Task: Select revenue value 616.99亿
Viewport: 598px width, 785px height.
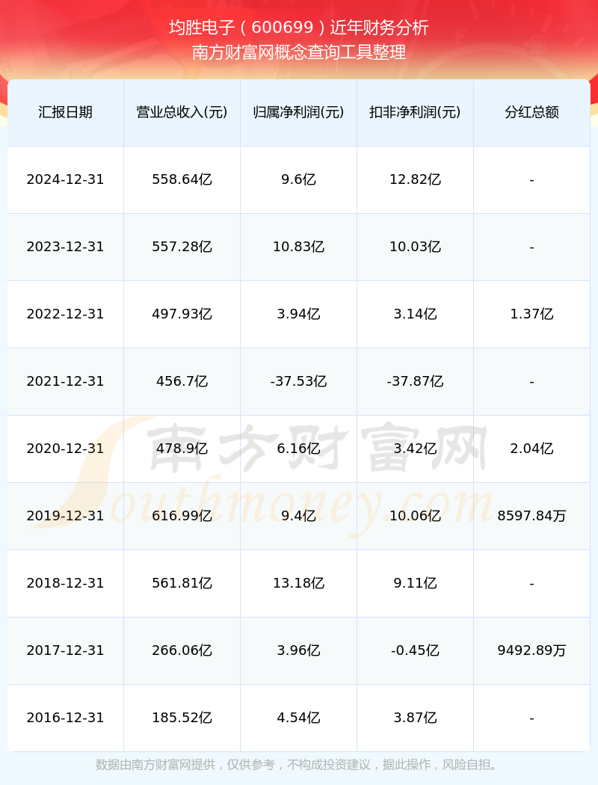Action: point(182,516)
